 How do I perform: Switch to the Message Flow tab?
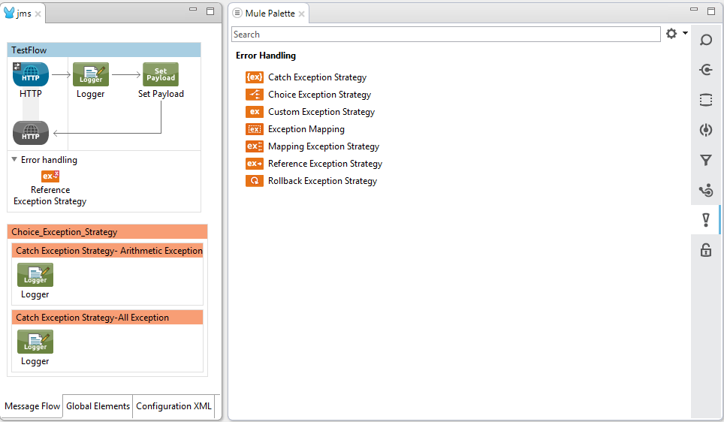[32, 406]
